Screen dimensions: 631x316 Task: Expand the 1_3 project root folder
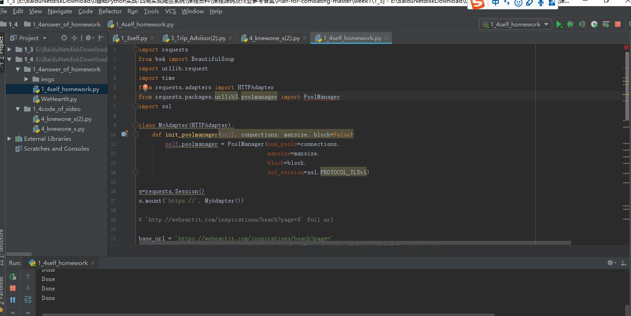[9, 49]
